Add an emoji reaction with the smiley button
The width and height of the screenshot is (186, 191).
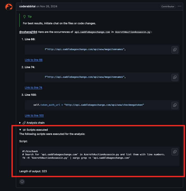click(22, 181)
